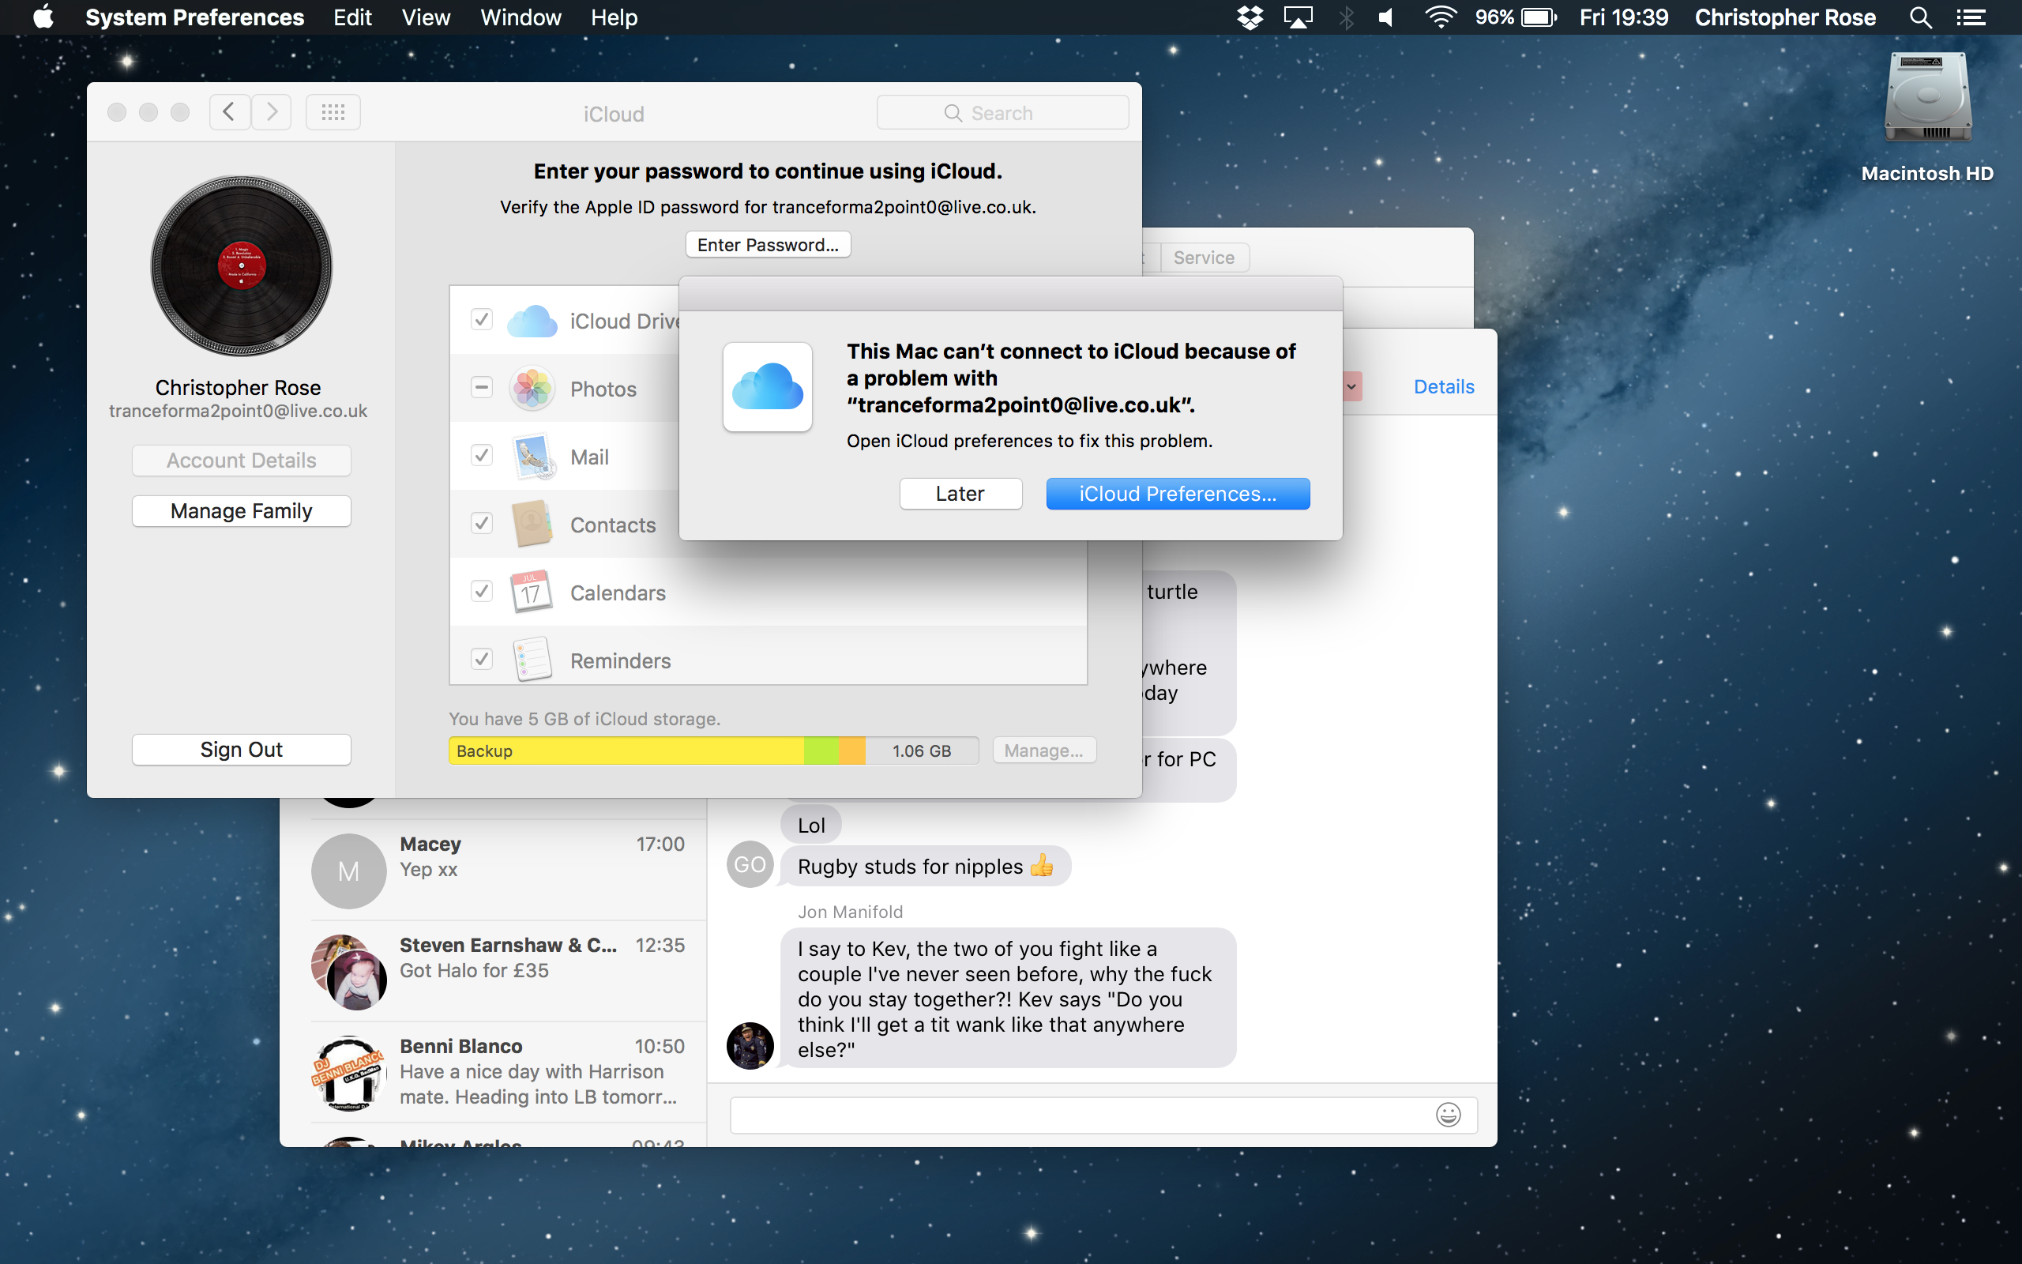
Task: Click the Mail stamp icon
Action: (x=532, y=457)
